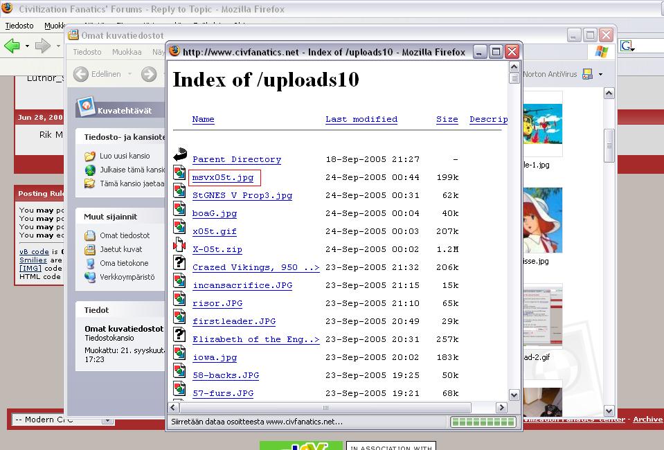Open the Elizabeth of the Eng.. link

[x=255, y=339]
